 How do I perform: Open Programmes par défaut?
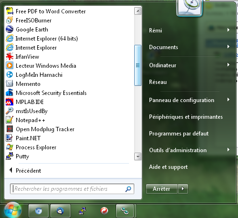point(178,134)
